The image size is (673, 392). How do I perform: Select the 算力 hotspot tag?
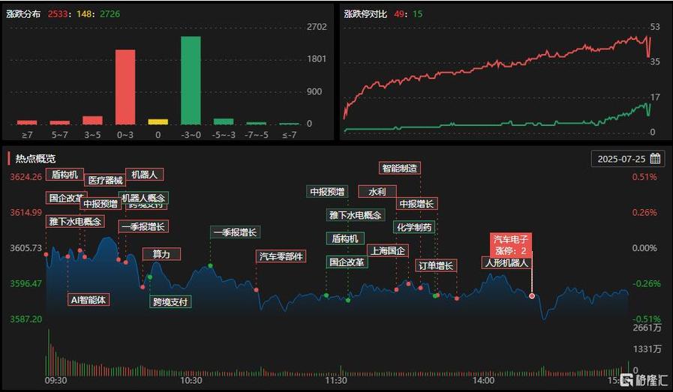pyautogui.click(x=161, y=254)
